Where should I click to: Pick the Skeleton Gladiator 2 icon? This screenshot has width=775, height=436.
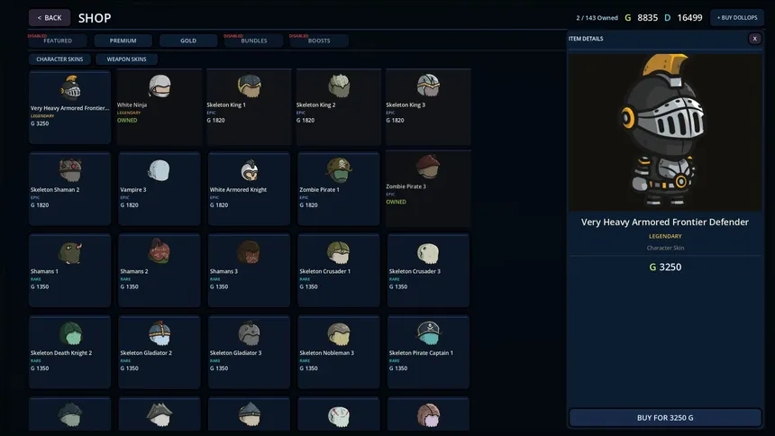(x=160, y=333)
